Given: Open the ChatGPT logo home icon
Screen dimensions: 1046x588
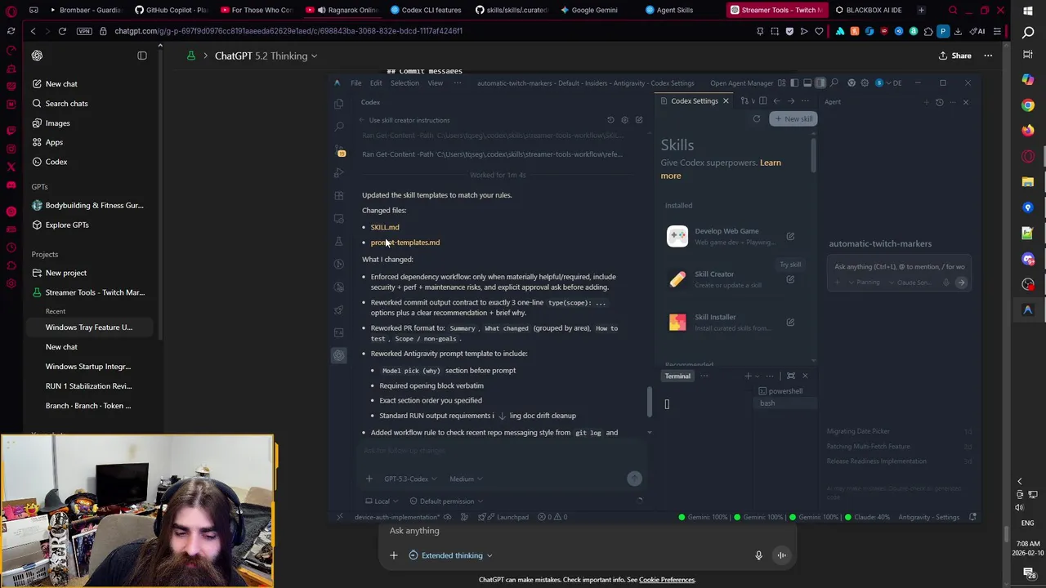Looking at the screenshot, I should [x=37, y=56].
